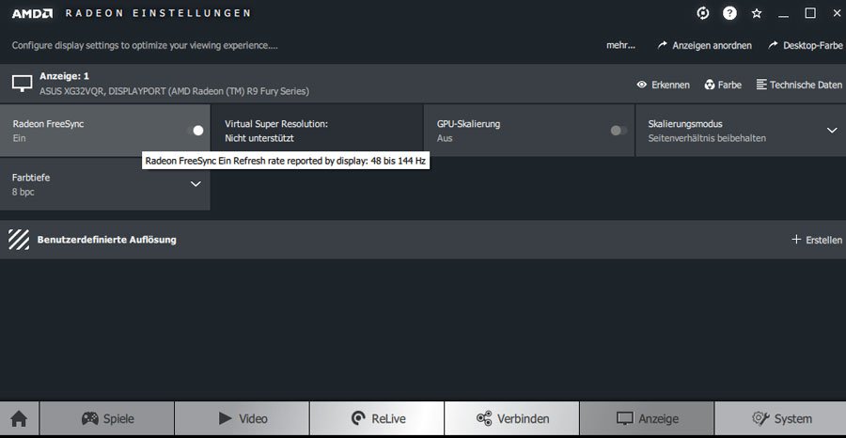
Task: Click the eye icon for Erkennen
Action: click(641, 85)
